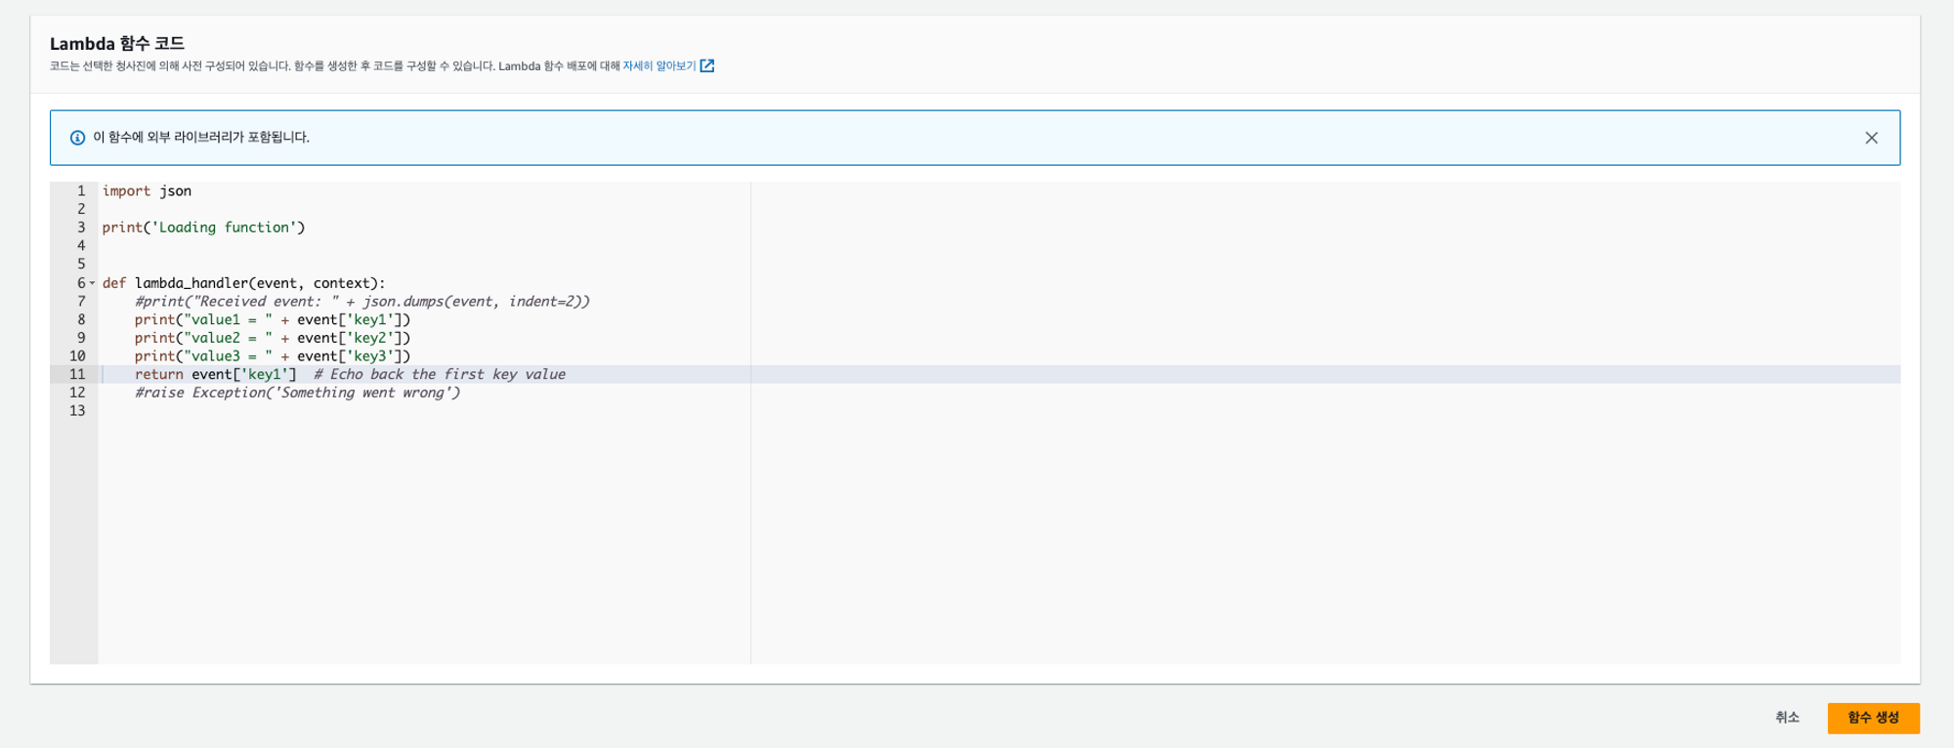This screenshot has width=1954, height=748.
Task: Click the commented 'Received event' print line
Action: pos(362,302)
